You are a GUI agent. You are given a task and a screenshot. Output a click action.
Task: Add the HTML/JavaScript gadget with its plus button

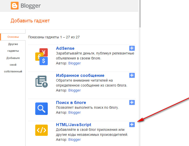pos(132,125)
